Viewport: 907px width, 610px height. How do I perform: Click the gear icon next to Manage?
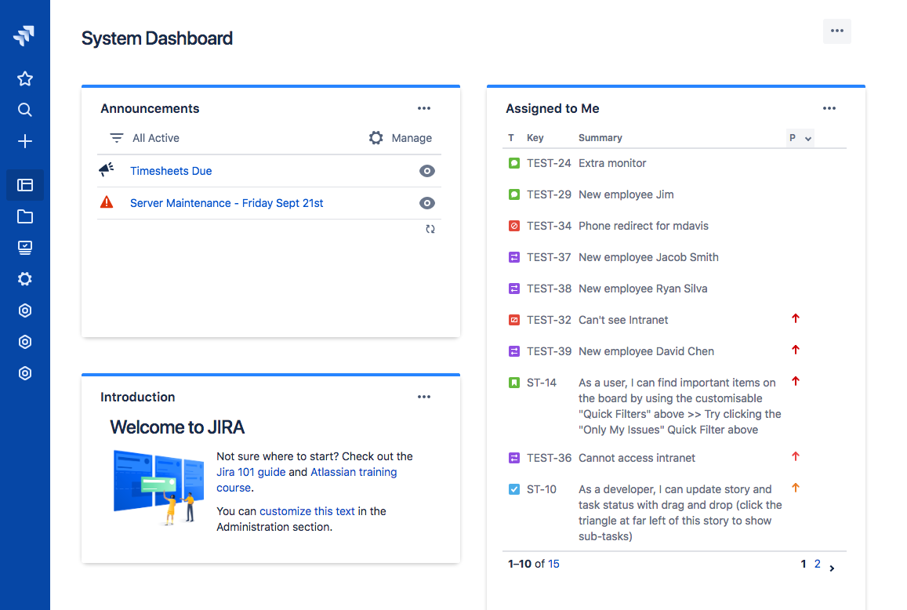coord(376,138)
